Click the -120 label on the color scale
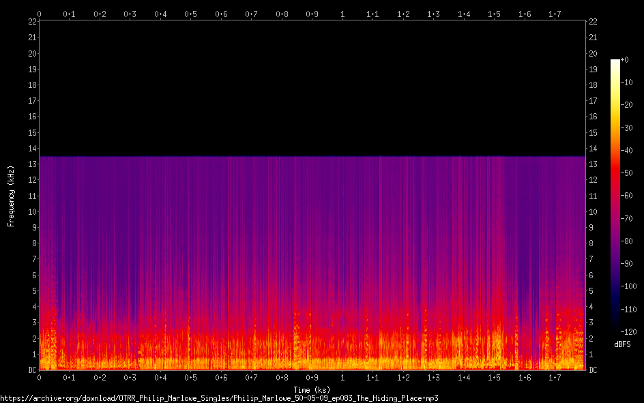The width and height of the screenshot is (644, 403). coord(627,332)
